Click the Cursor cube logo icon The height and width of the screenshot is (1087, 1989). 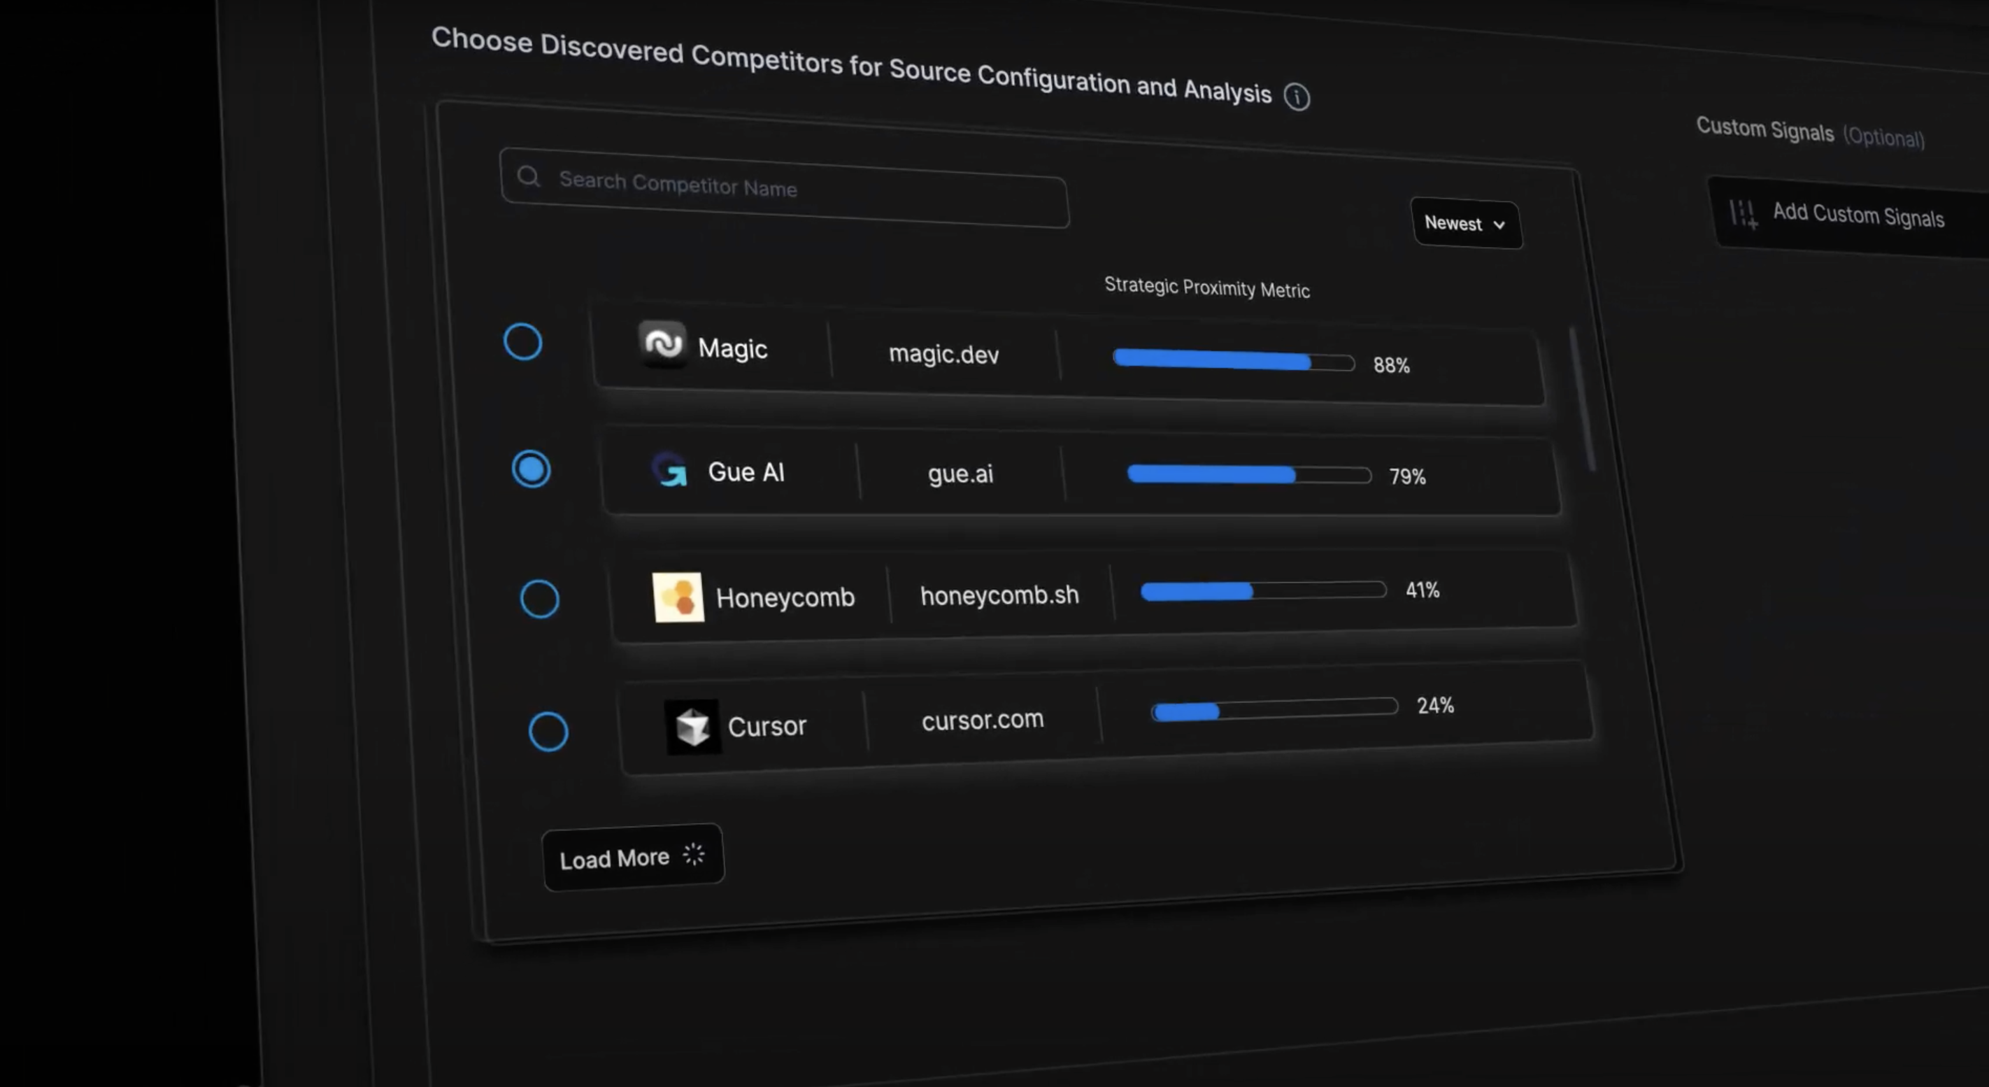tap(692, 727)
